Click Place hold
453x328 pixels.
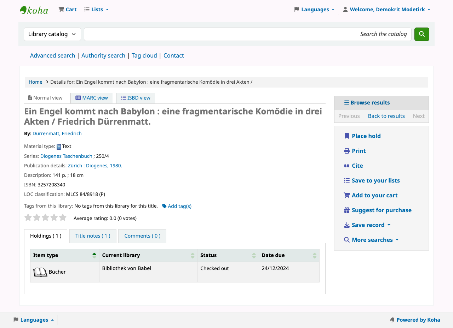coord(362,136)
